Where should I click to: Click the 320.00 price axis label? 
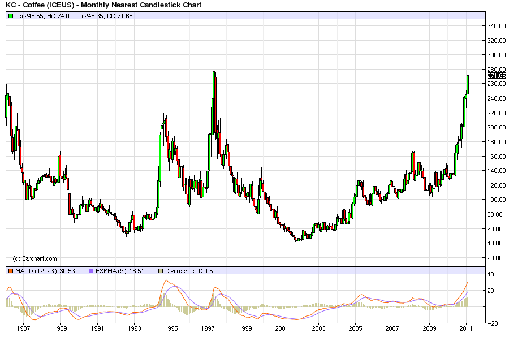(x=497, y=41)
